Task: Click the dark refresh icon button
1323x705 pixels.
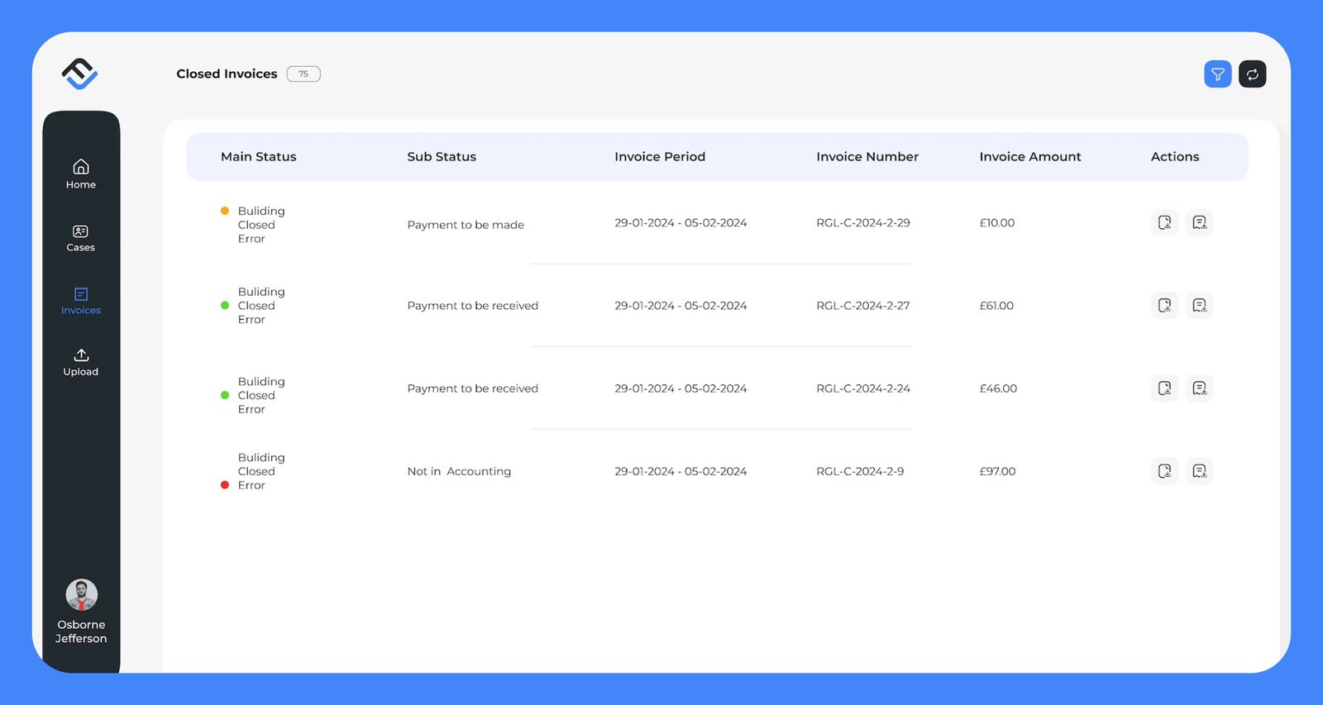Action: [1252, 74]
